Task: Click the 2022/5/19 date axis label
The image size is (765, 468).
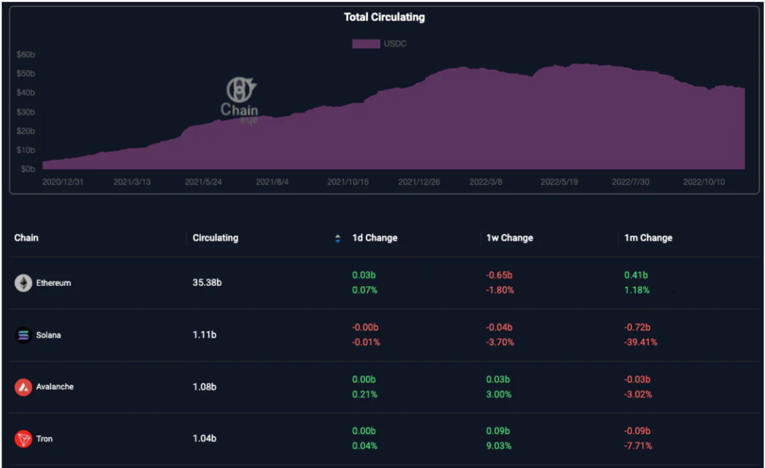Action: point(559,182)
